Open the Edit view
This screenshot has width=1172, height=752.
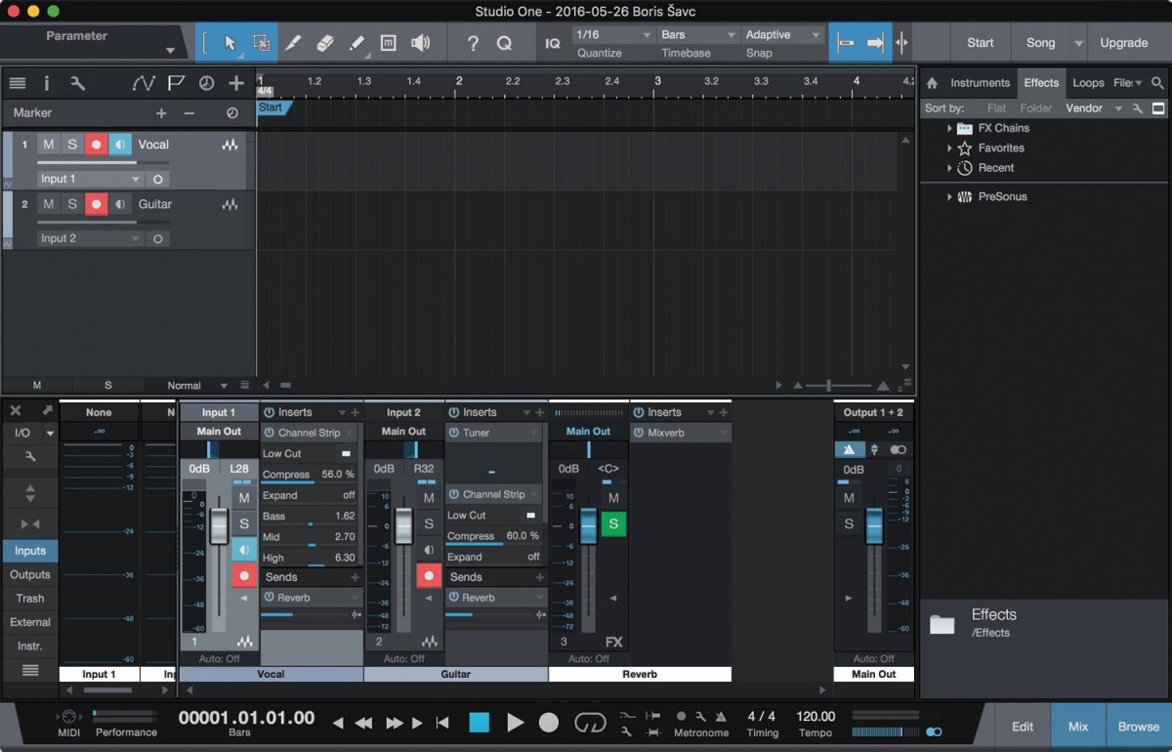(x=1023, y=727)
